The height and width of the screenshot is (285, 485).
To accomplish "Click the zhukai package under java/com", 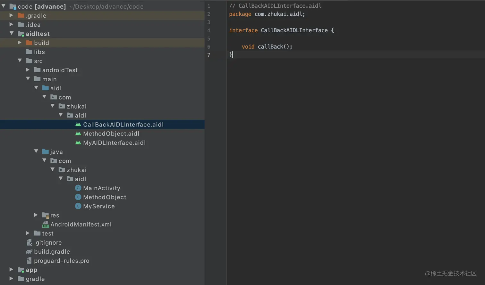I will click(77, 170).
